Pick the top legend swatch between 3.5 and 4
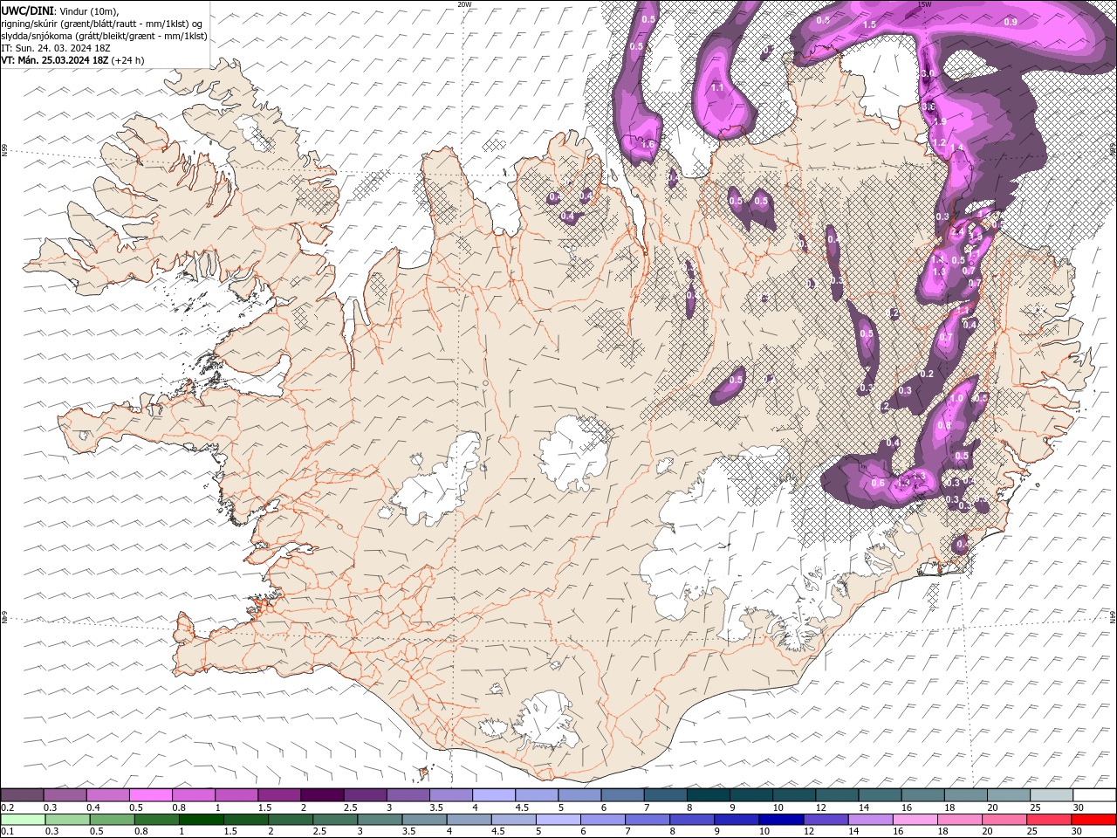Image resolution: width=1117 pixels, height=838 pixels. click(x=450, y=795)
